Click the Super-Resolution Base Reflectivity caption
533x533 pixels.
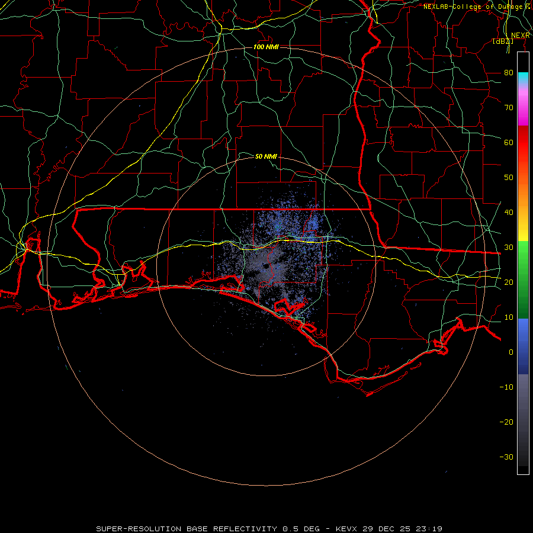pyautogui.click(x=269, y=529)
